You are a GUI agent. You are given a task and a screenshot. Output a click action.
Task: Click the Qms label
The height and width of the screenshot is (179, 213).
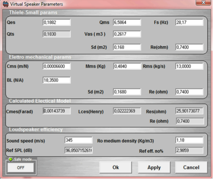tap(104, 22)
